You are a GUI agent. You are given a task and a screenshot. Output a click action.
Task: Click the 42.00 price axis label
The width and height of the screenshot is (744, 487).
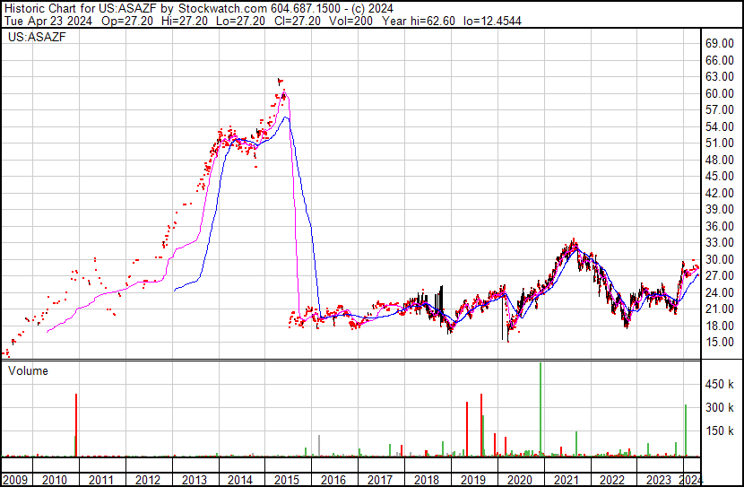720,193
